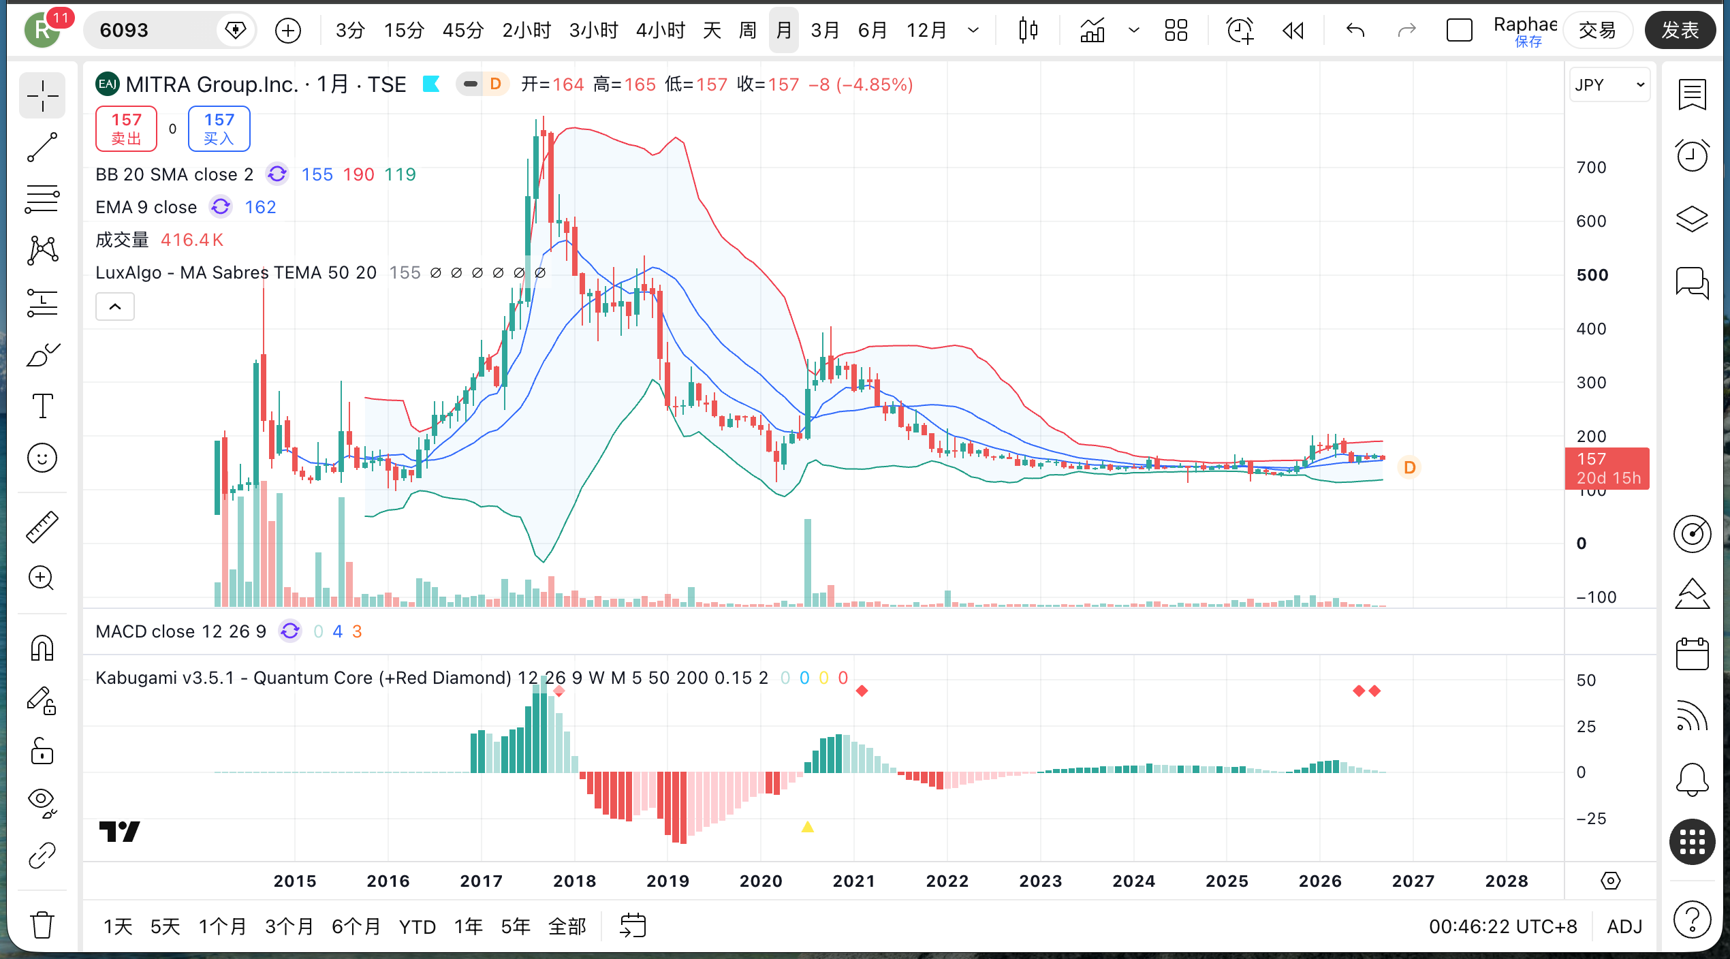Open the apps grid menu
Screen dimensions: 1730x959
click(1692, 842)
